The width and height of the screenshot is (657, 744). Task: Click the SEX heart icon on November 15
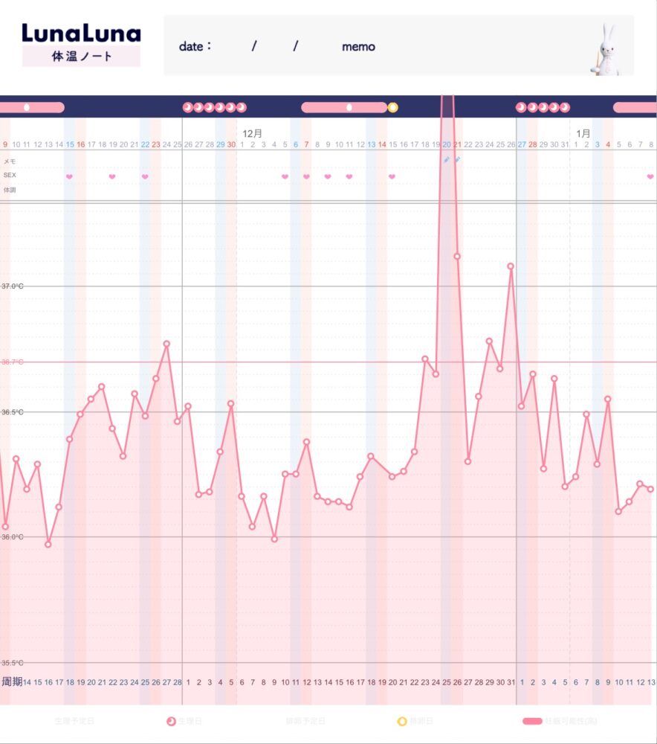pos(69,176)
